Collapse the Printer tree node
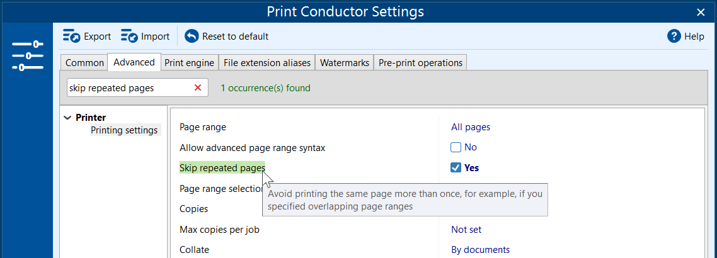717x258 pixels. [67, 118]
